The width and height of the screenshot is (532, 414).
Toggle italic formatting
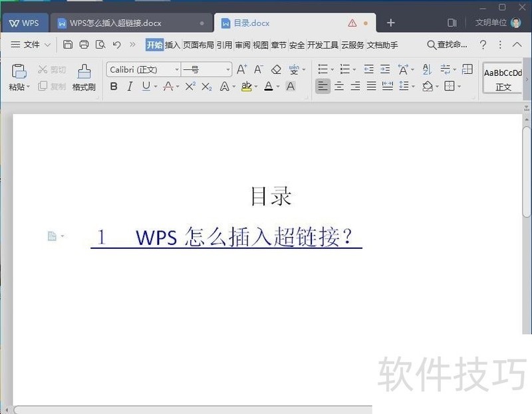130,87
